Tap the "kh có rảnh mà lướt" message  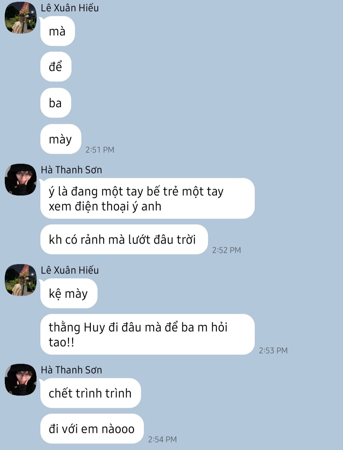coord(124,239)
